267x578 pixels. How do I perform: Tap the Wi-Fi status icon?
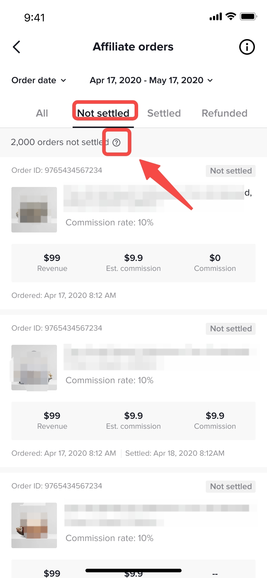click(231, 16)
